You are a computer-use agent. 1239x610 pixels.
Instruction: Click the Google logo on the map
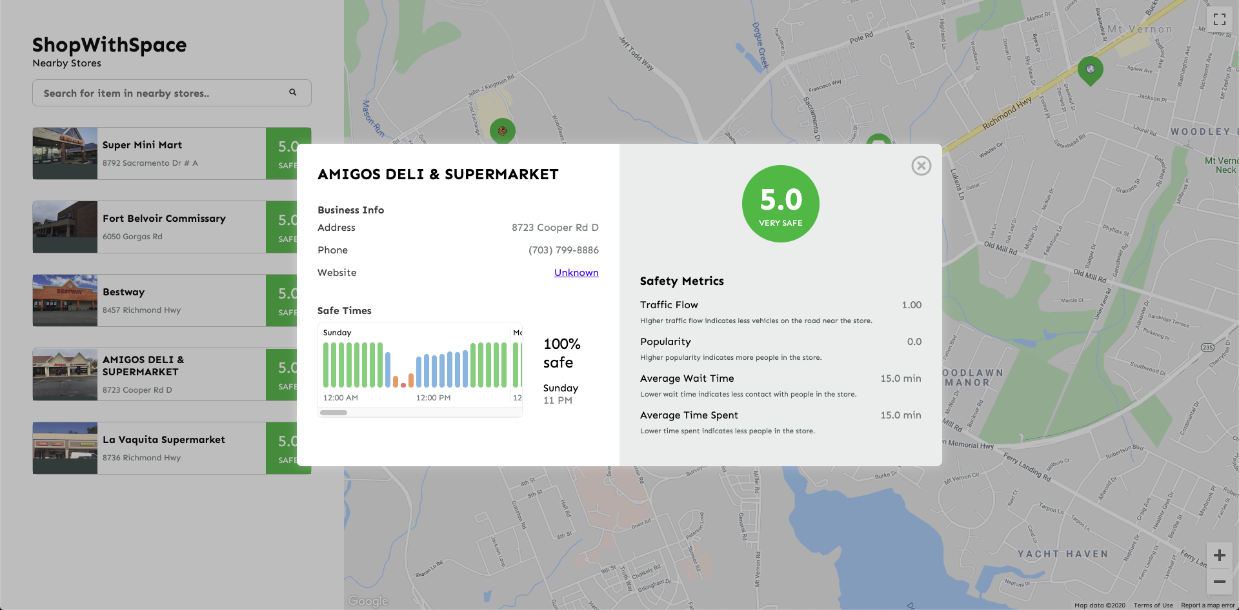(368, 601)
